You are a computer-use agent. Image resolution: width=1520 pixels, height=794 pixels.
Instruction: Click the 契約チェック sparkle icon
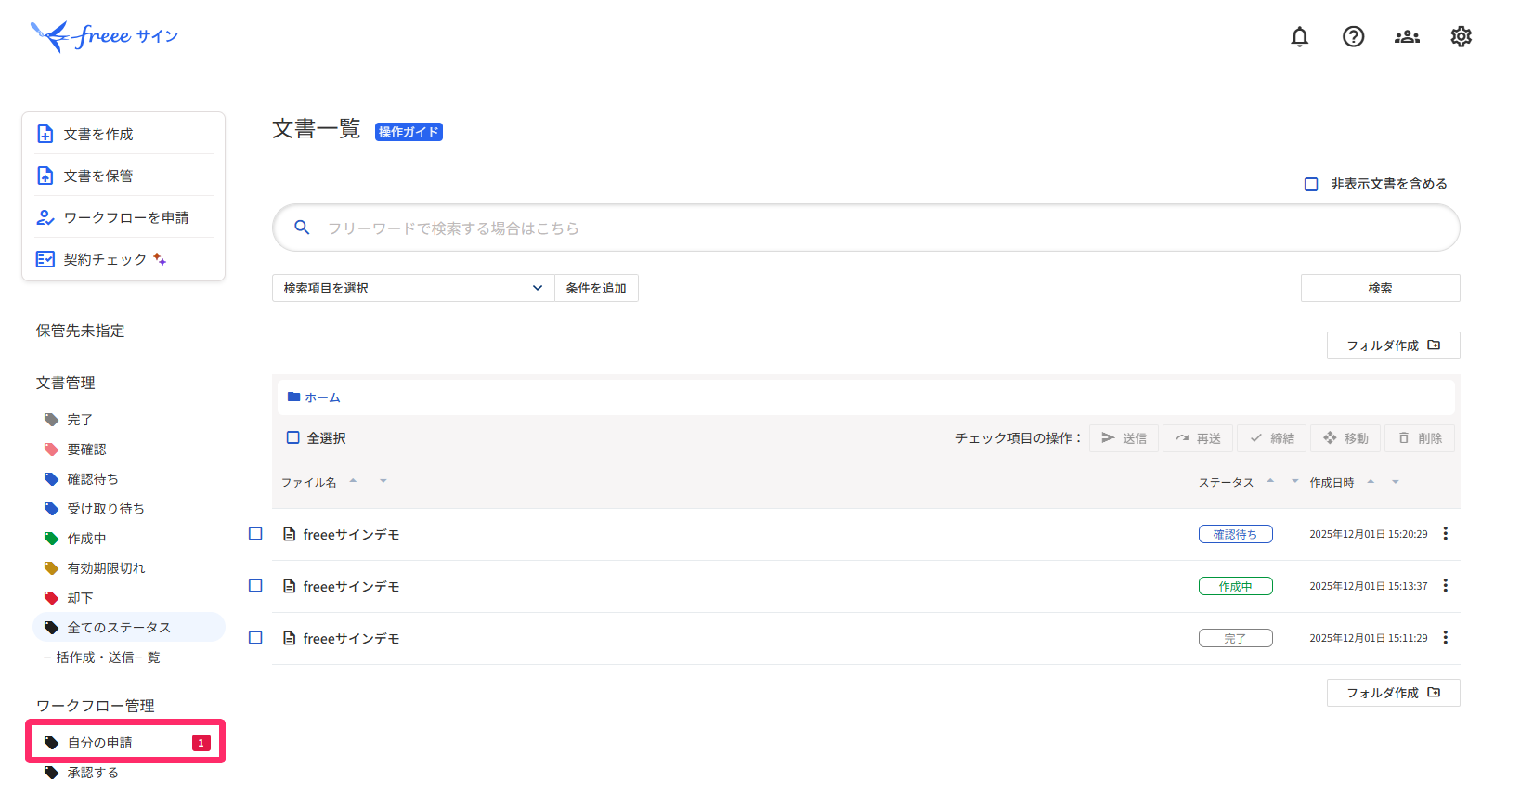pos(160,259)
